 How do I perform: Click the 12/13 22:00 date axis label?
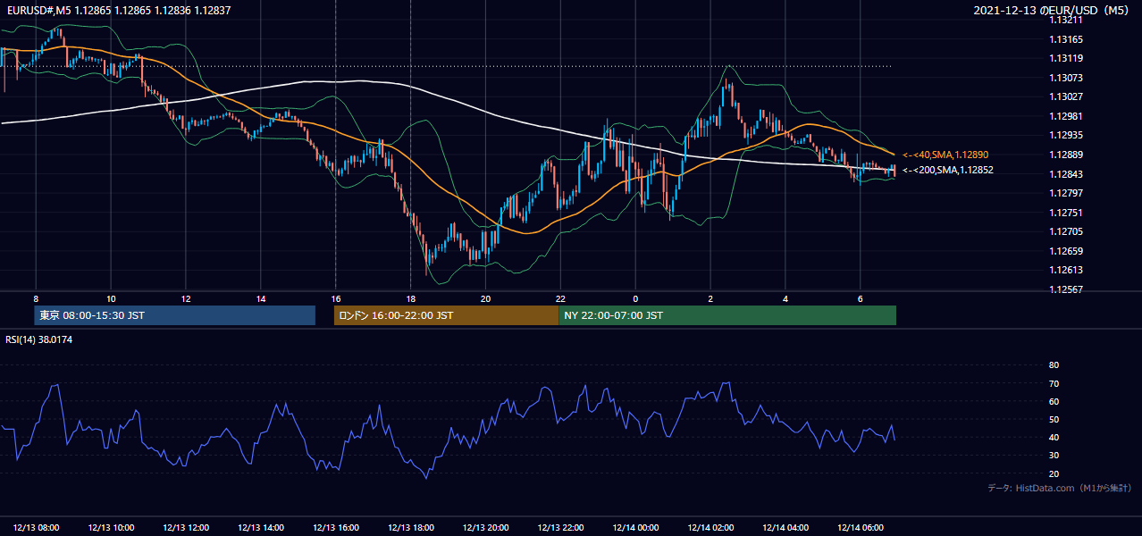pos(560,528)
